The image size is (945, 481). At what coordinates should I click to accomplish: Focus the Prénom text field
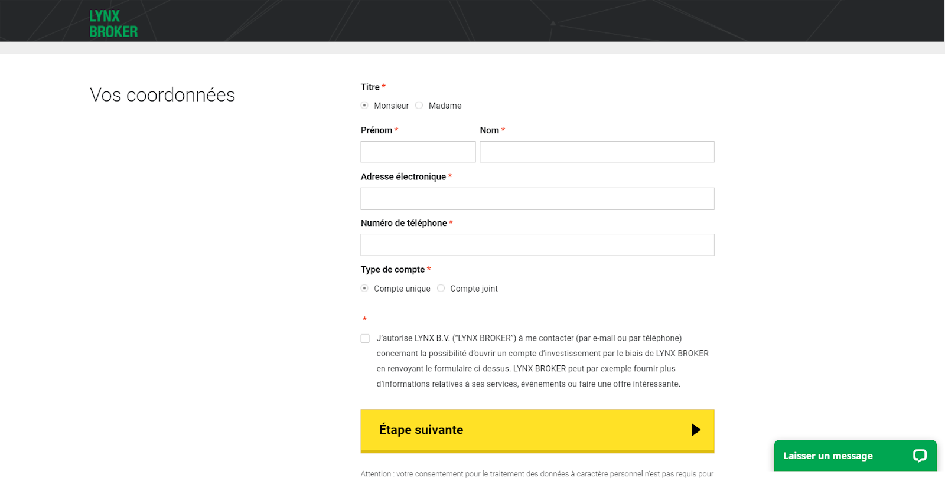418,152
